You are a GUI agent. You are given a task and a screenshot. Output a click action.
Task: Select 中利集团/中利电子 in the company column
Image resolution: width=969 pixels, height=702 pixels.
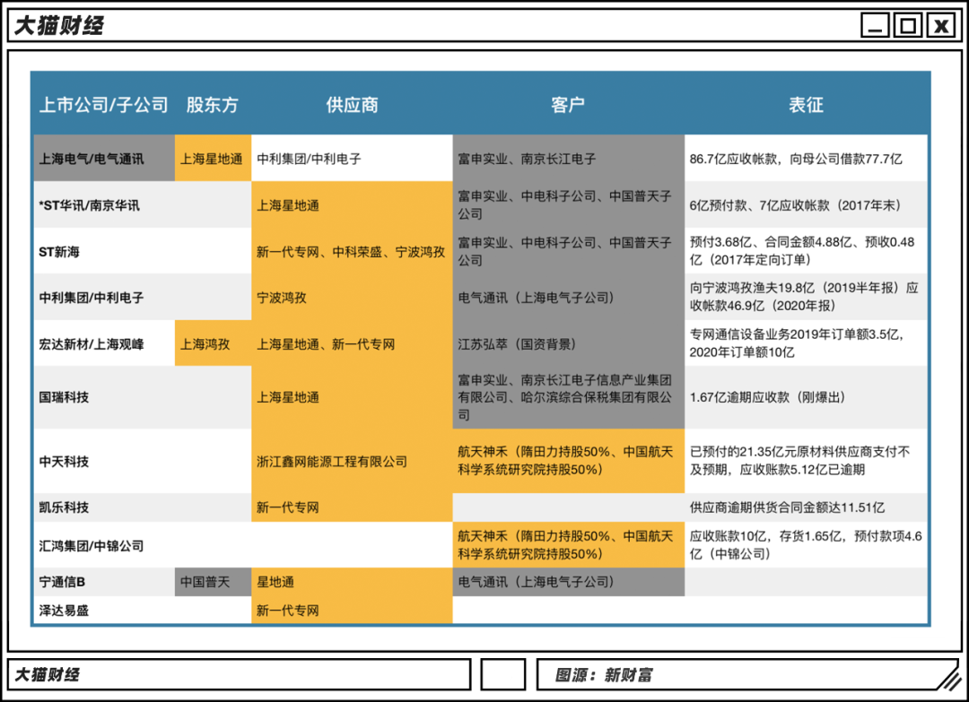coord(104,297)
